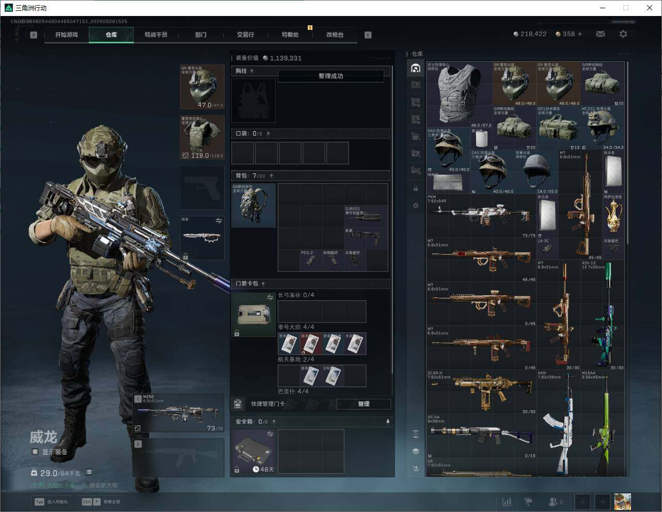The image size is (662, 512).
Task: Pin the 安全箱 section
Action: [388, 422]
